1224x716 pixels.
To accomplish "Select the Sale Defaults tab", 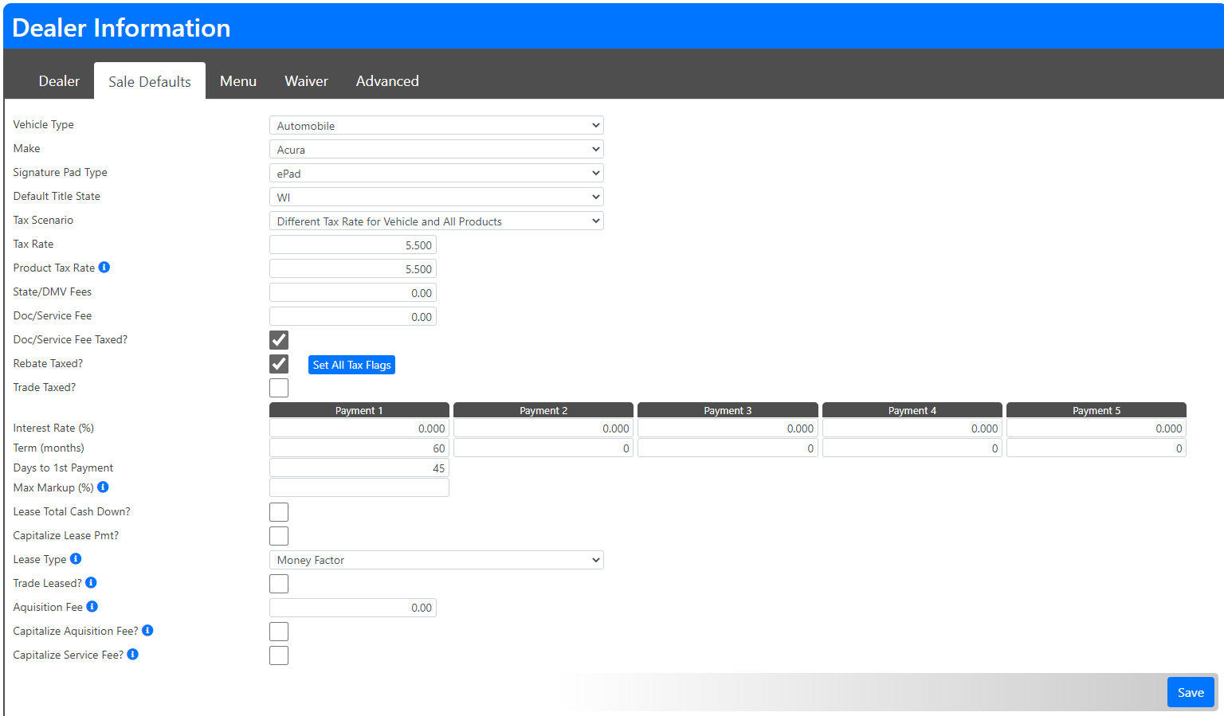I will tap(150, 81).
